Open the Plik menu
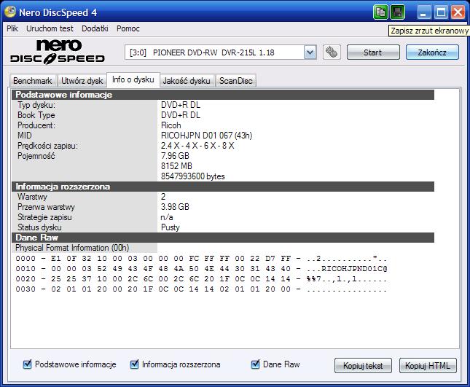The image size is (470, 387). tap(12, 28)
